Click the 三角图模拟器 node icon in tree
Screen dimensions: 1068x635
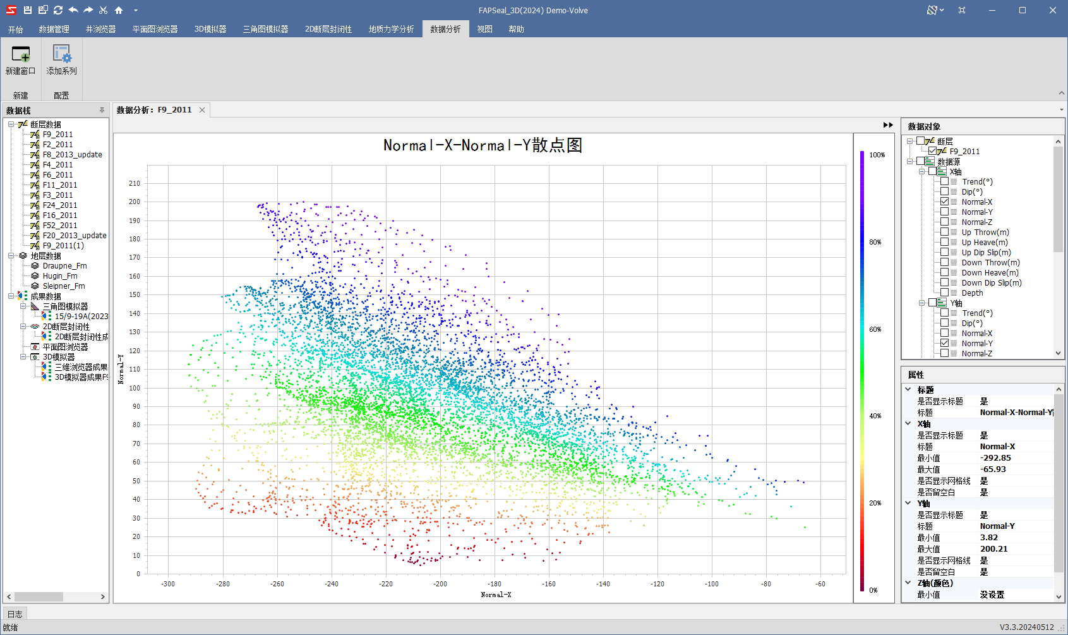tap(35, 306)
